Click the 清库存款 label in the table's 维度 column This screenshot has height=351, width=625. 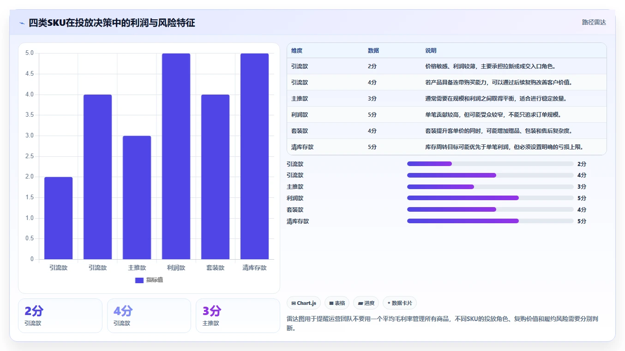[x=302, y=147]
